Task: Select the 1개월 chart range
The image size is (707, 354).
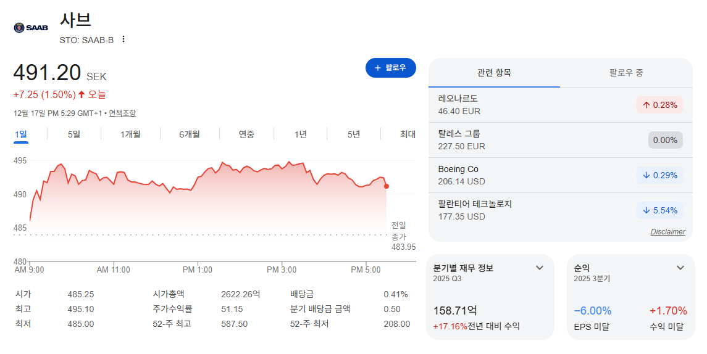Action: point(130,134)
